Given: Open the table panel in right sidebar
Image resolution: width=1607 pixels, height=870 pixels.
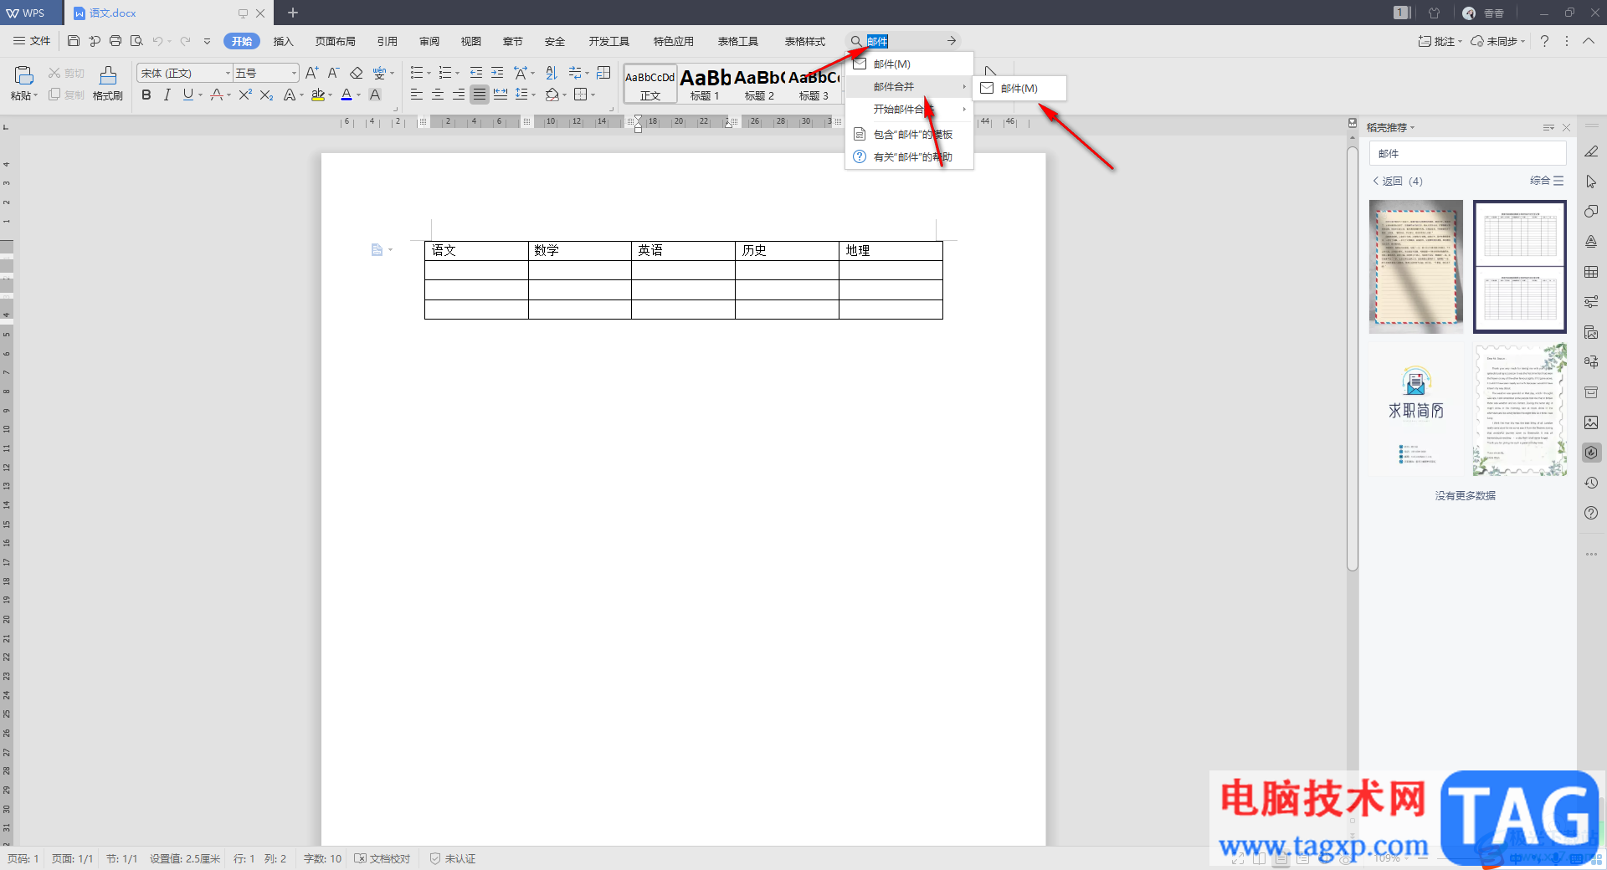Looking at the screenshot, I should [x=1591, y=272].
